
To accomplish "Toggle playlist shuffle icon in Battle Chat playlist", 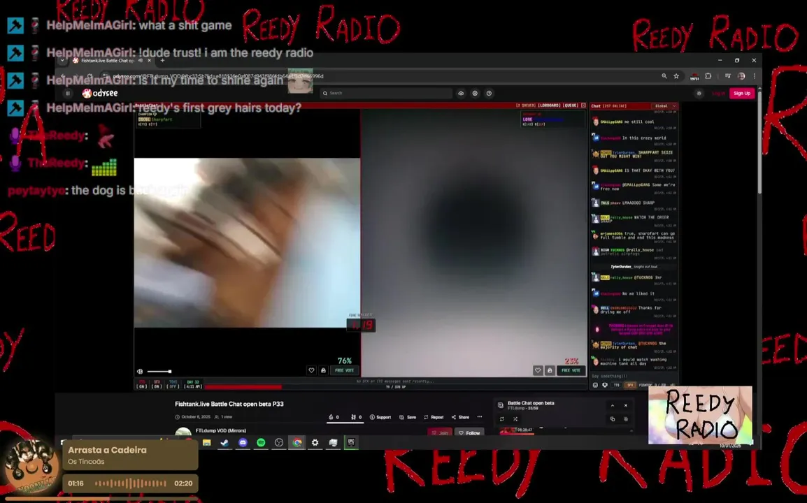I will click(x=515, y=419).
